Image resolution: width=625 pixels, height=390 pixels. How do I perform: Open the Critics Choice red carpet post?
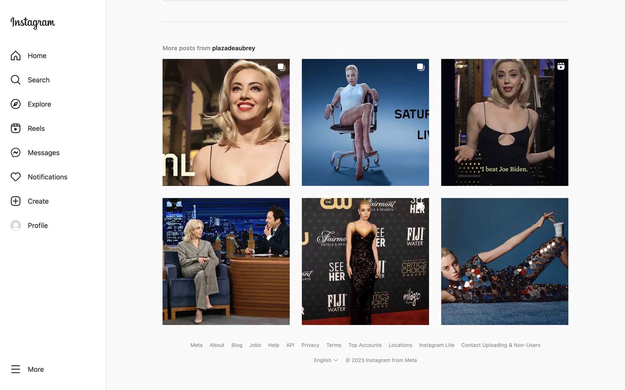[365, 261]
